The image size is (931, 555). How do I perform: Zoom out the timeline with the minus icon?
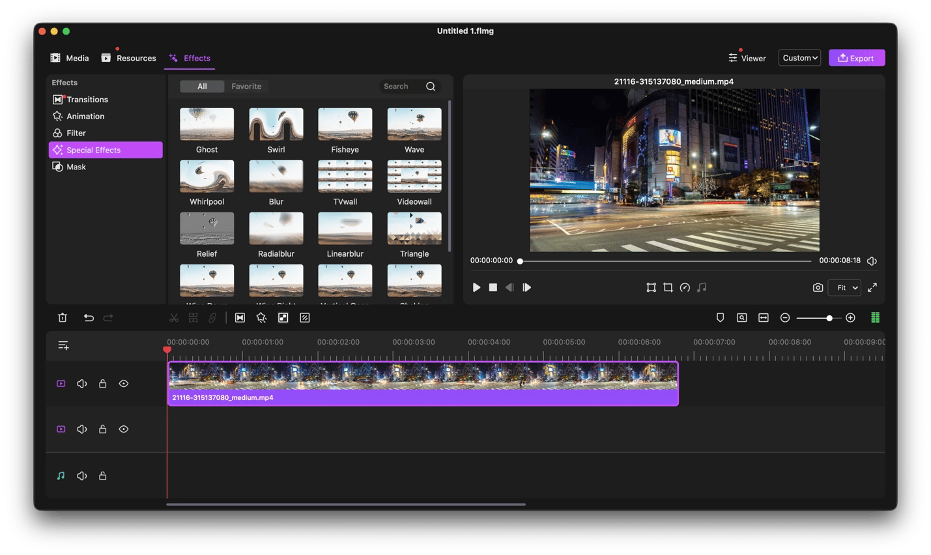pyautogui.click(x=785, y=318)
